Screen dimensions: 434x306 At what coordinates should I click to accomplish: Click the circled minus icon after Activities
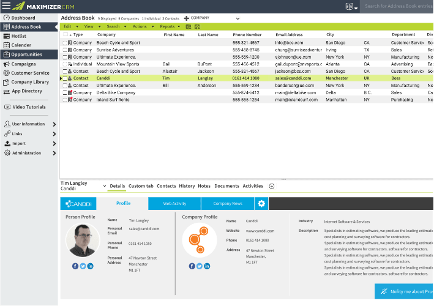click(272, 186)
